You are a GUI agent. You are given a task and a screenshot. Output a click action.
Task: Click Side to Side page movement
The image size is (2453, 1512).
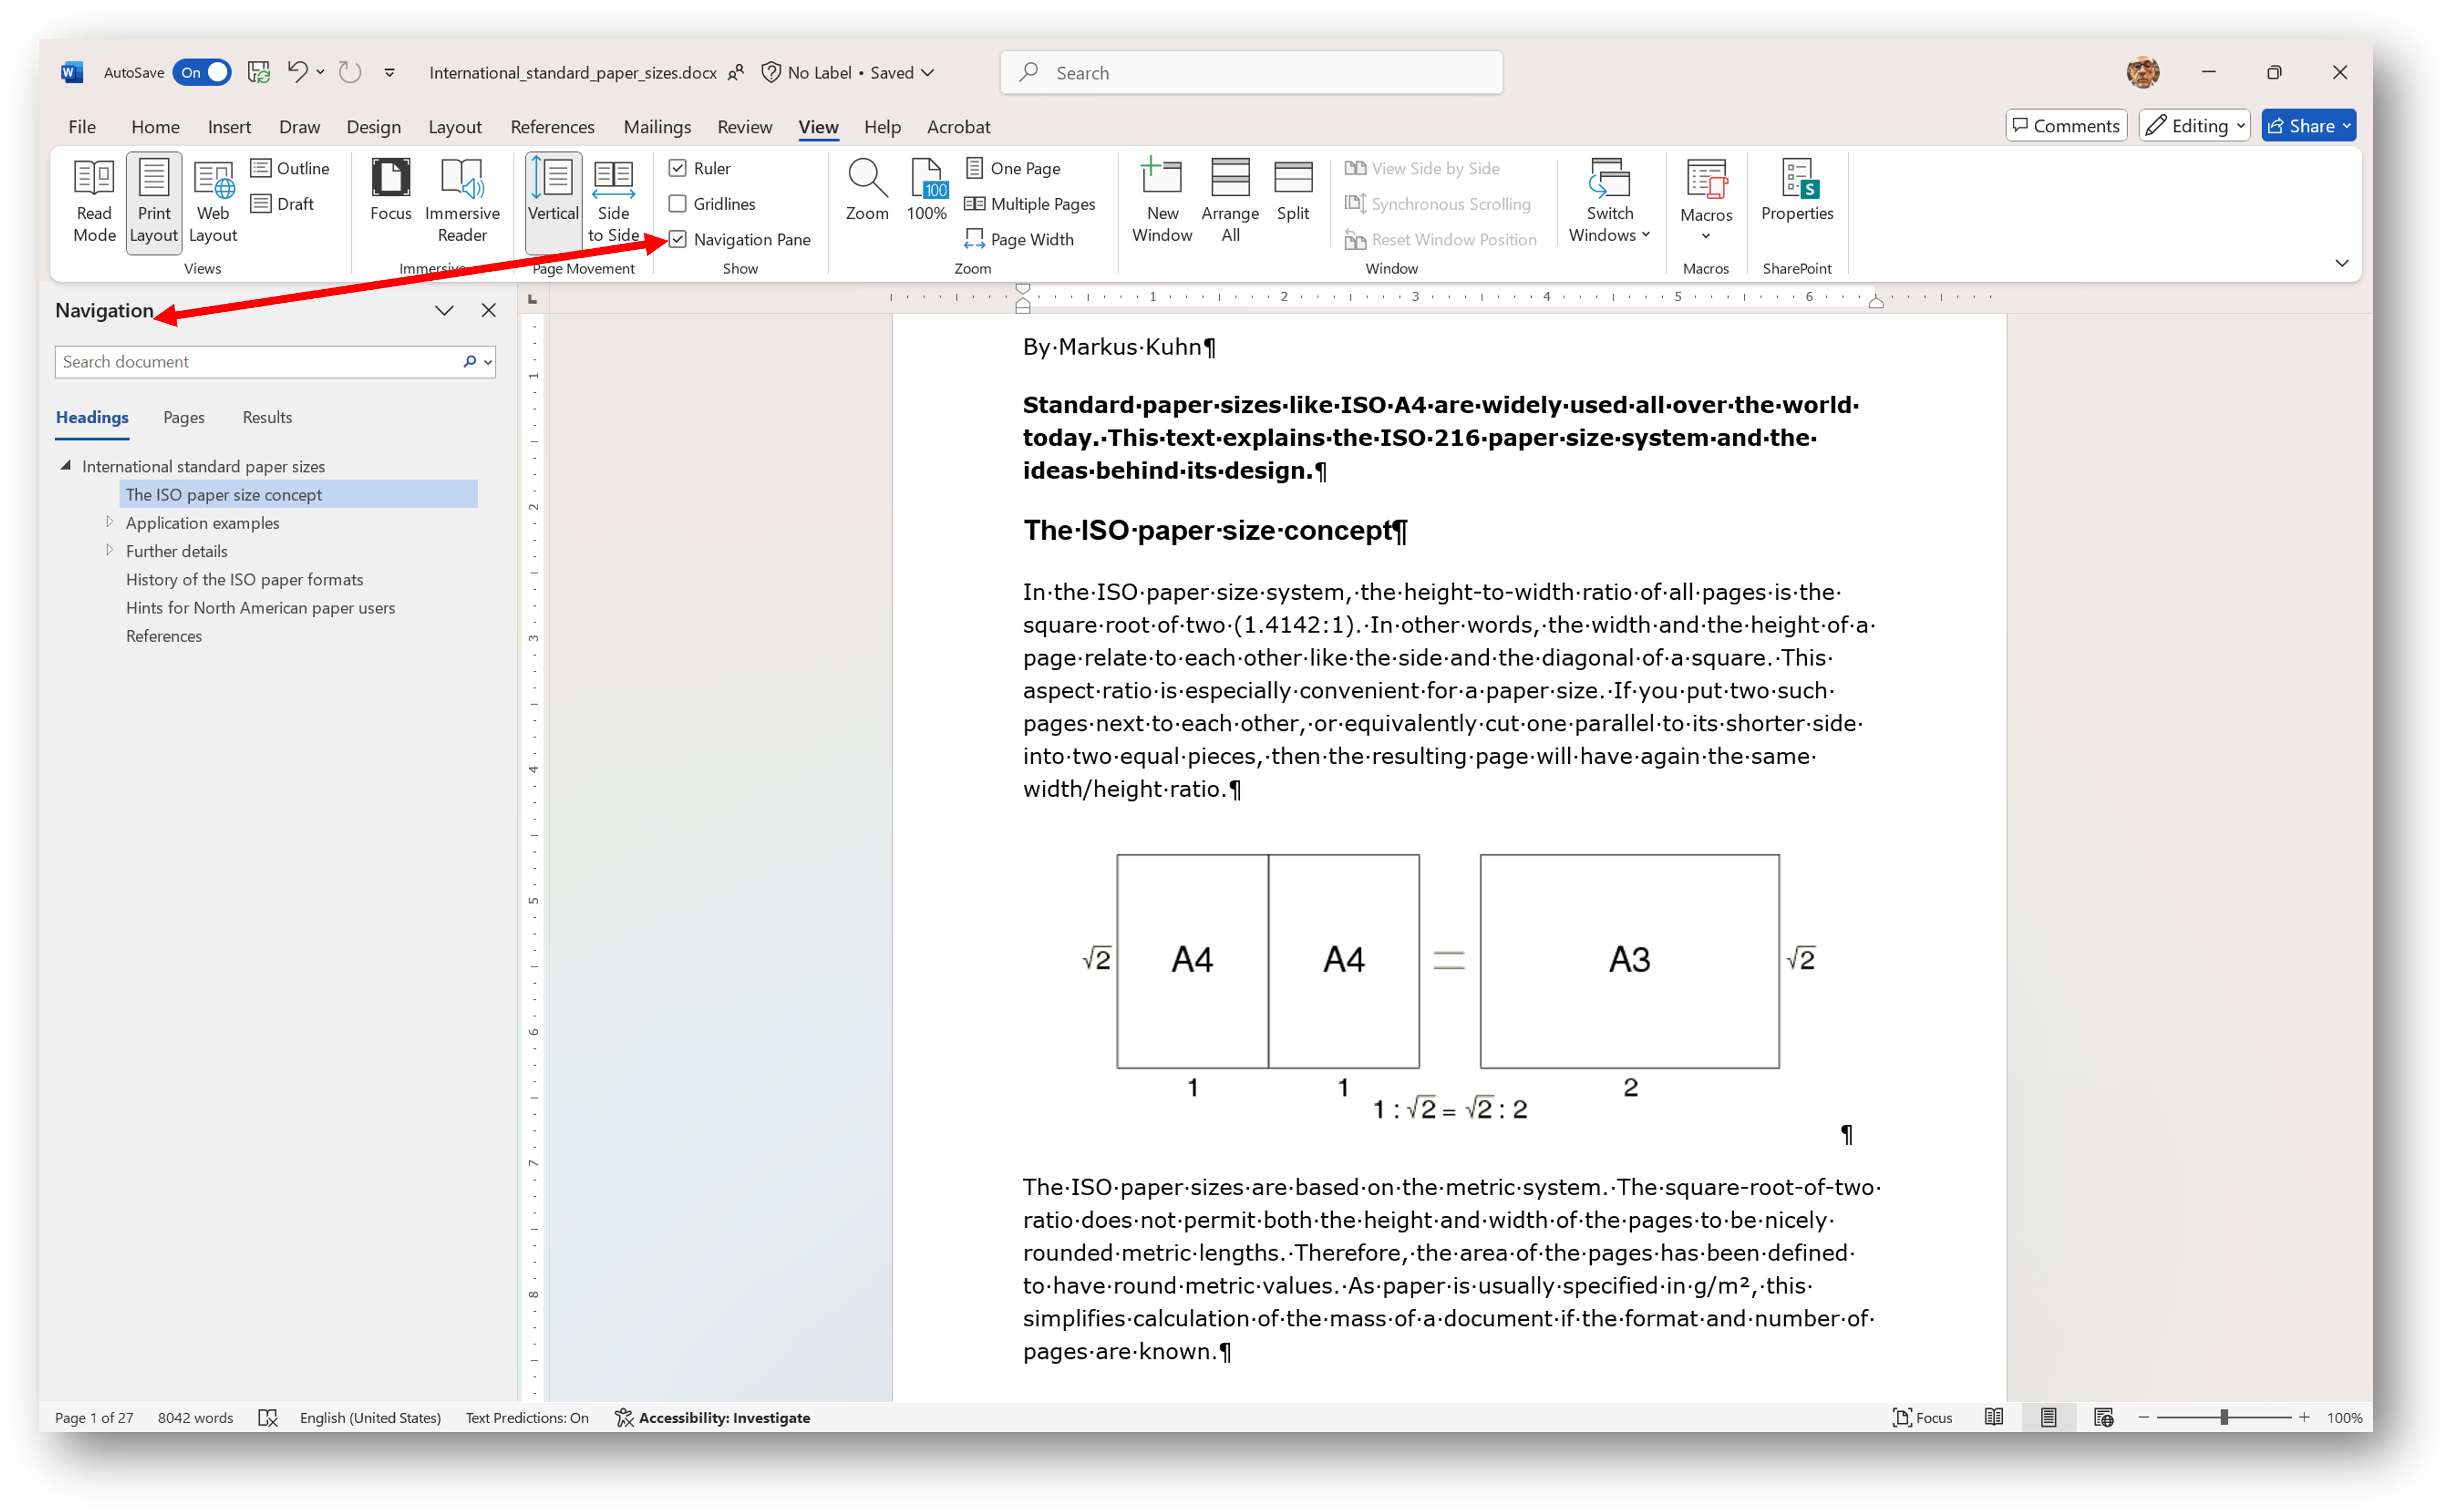[x=613, y=200]
